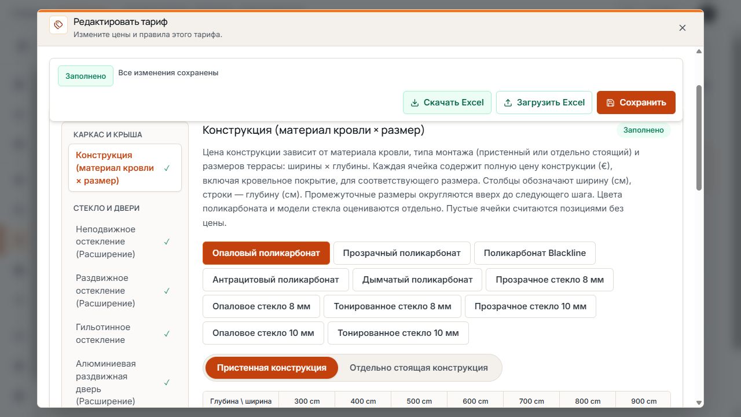
Task: Click Скачать Excel button
Action: pyautogui.click(x=447, y=103)
